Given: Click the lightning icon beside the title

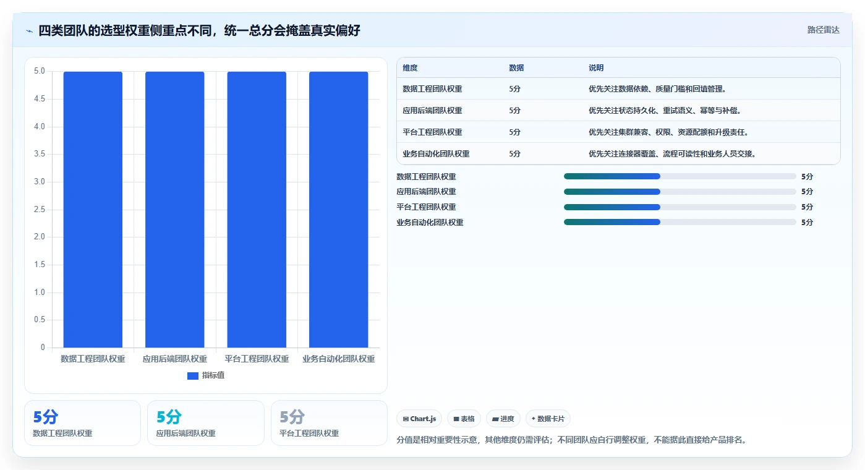Looking at the screenshot, I should coord(29,30).
